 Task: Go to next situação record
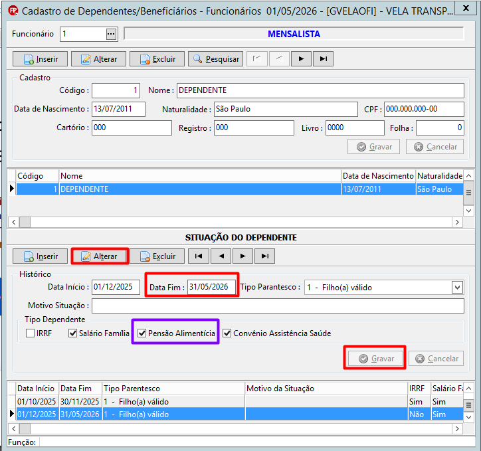click(242, 256)
